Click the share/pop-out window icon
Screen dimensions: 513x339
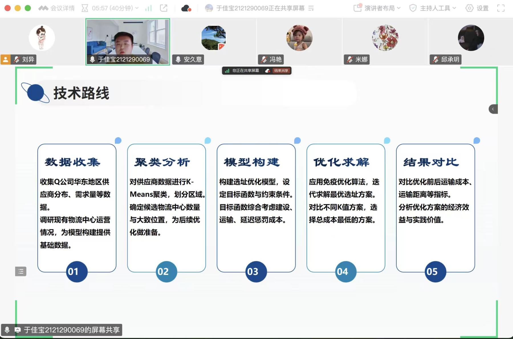click(164, 8)
